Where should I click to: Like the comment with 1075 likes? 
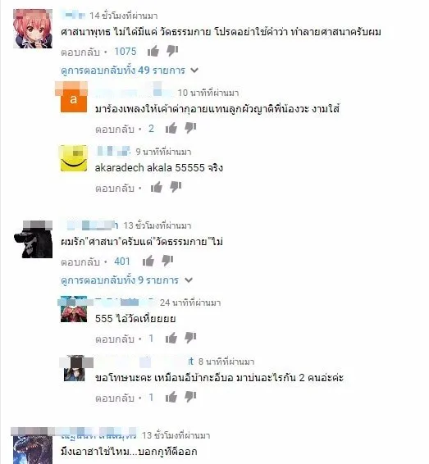point(153,51)
